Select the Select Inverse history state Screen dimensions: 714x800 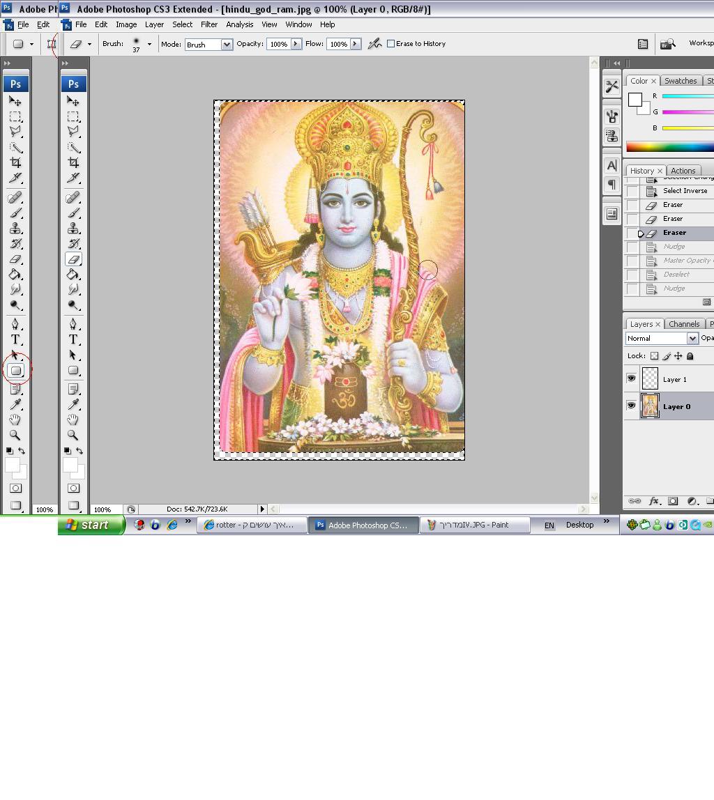click(684, 191)
